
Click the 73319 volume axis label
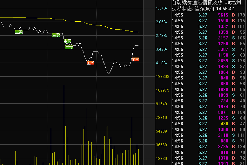tap(161, 118)
